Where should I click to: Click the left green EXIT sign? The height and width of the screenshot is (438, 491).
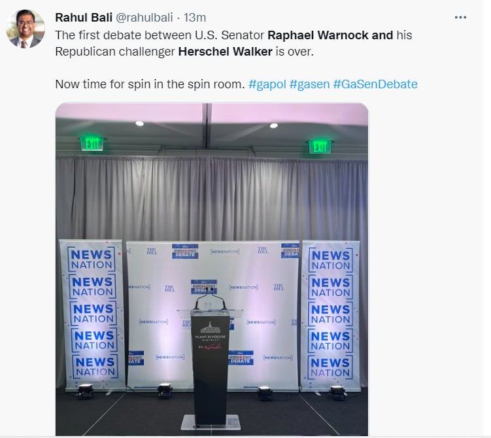(92, 144)
